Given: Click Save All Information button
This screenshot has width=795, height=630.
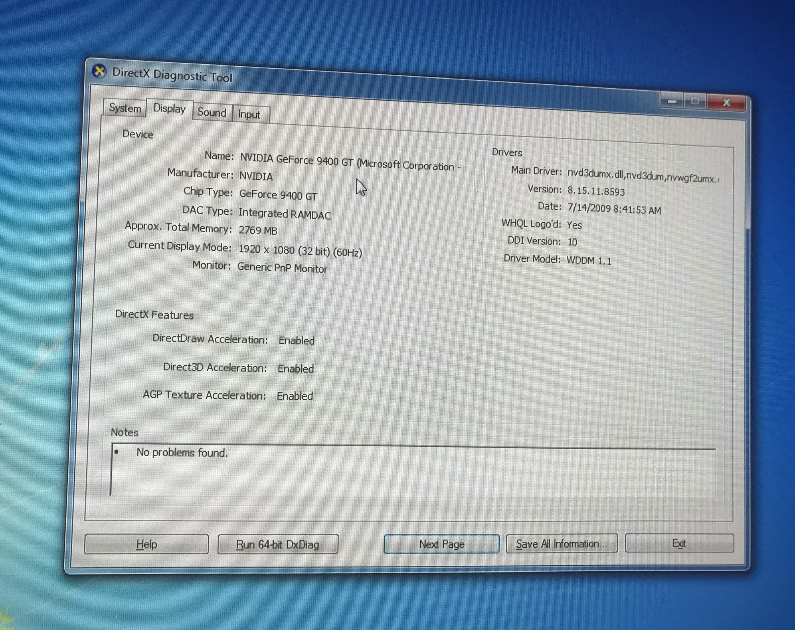Looking at the screenshot, I should pyautogui.click(x=561, y=543).
